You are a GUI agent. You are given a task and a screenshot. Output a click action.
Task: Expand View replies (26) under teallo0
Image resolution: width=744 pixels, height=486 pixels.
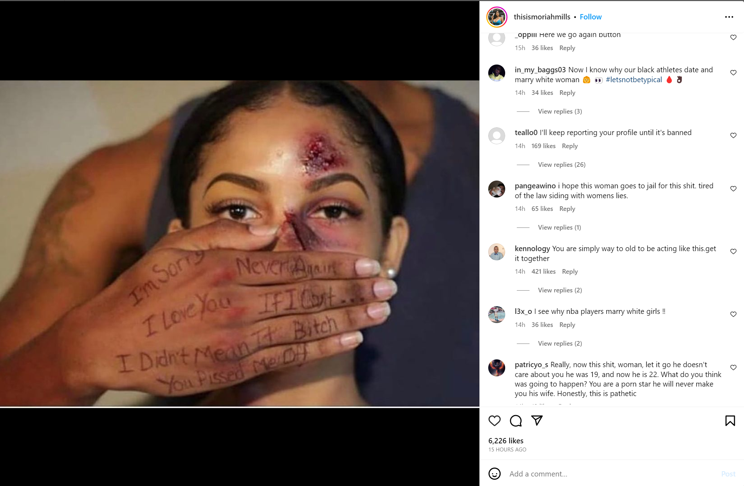pyautogui.click(x=562, y=165)
